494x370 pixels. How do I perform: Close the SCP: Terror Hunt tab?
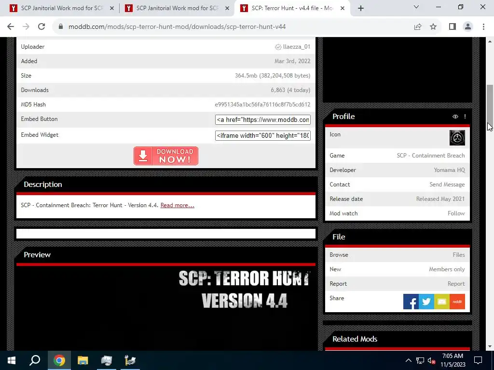343,9
